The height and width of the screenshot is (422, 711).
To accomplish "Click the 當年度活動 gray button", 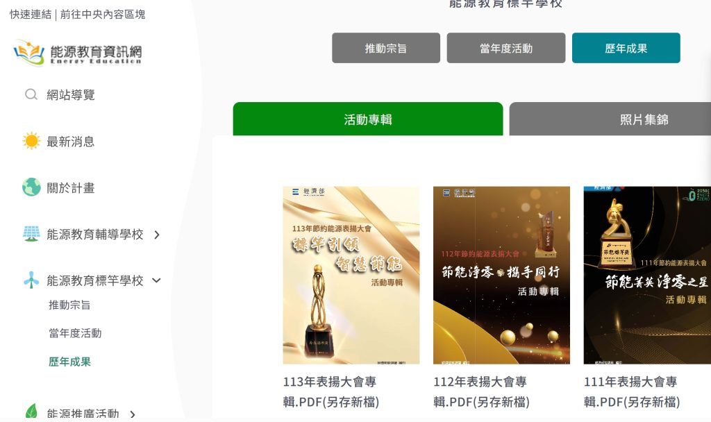I will coord(506,48).
